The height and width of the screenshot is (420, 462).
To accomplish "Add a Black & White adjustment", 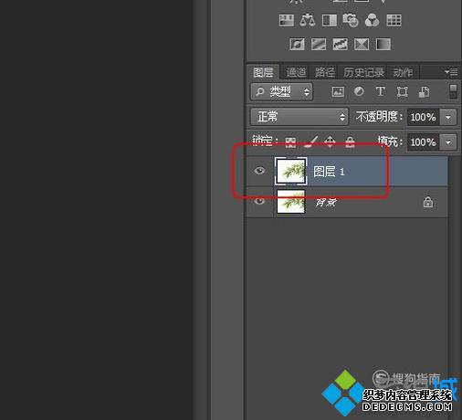I will point(330,20).
